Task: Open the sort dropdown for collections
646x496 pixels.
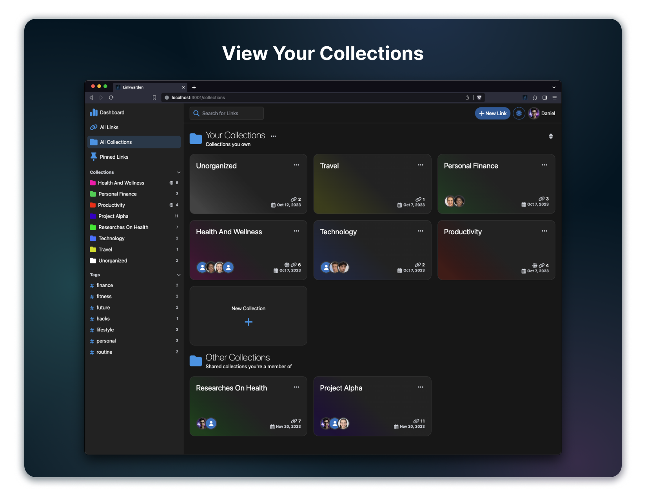Action: click(x=551, y=136)
